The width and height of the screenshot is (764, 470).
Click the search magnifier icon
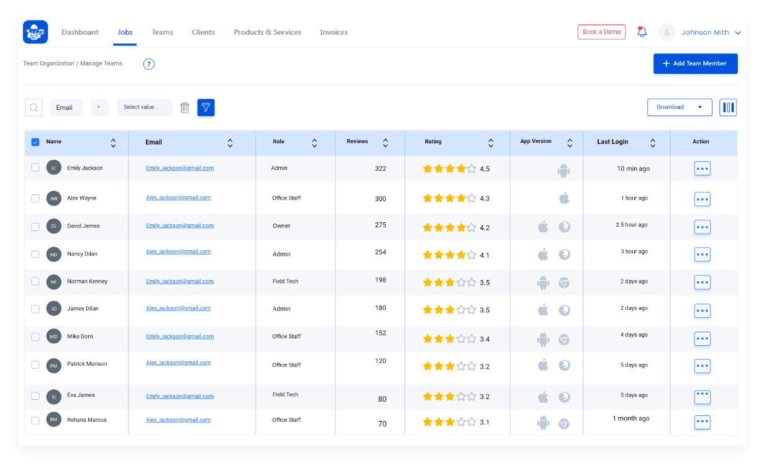pyautogui.click(x=34, y=107)
